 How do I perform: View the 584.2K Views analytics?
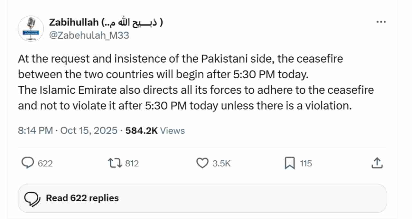pos(155,130)
